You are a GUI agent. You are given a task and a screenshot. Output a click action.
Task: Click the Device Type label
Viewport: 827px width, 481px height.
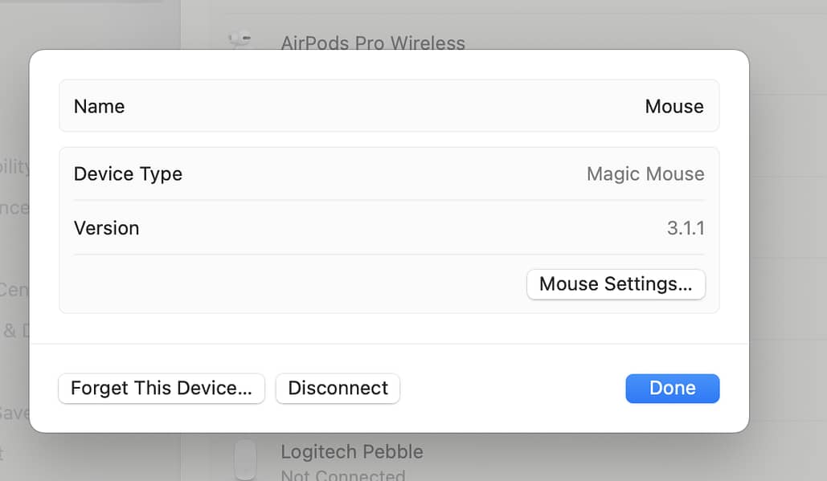(x=128, y=173)
